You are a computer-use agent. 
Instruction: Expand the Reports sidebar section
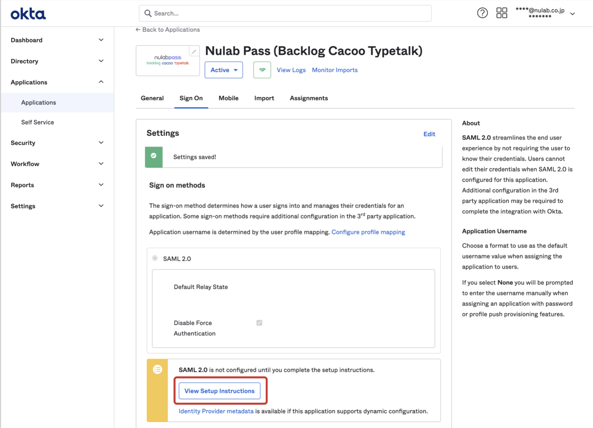coord(57,185)
